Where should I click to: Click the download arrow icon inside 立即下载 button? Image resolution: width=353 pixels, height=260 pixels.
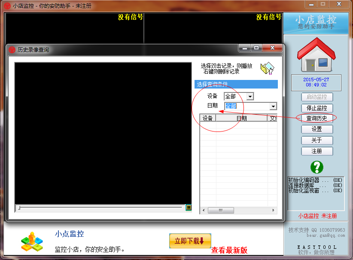coord(202,241)
